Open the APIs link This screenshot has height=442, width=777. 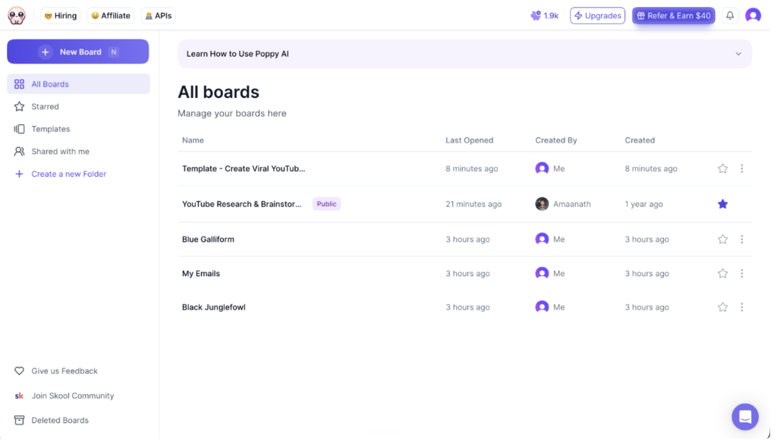[x=159, y=16]
